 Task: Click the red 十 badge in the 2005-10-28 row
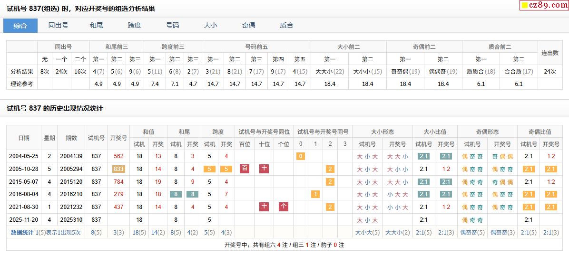tap(264, 169)
